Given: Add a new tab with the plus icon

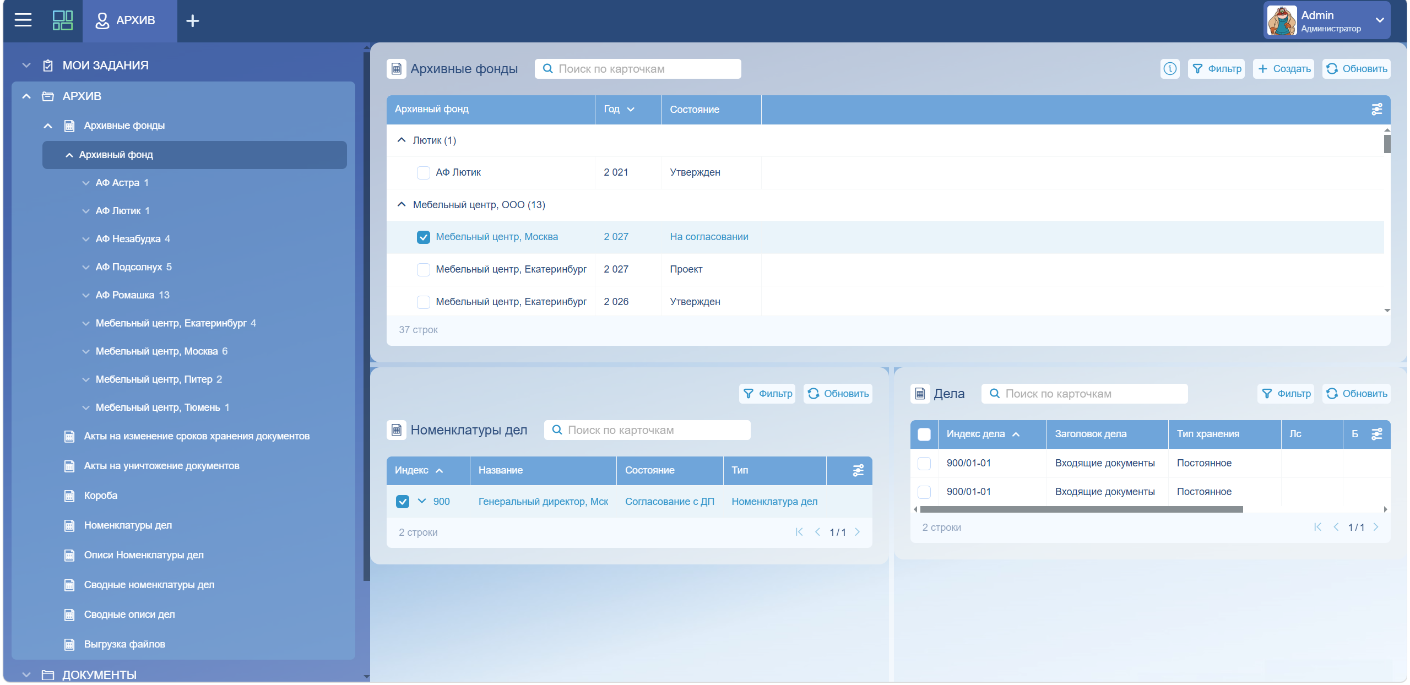Looking at the screenshot, I should (192, 21).
